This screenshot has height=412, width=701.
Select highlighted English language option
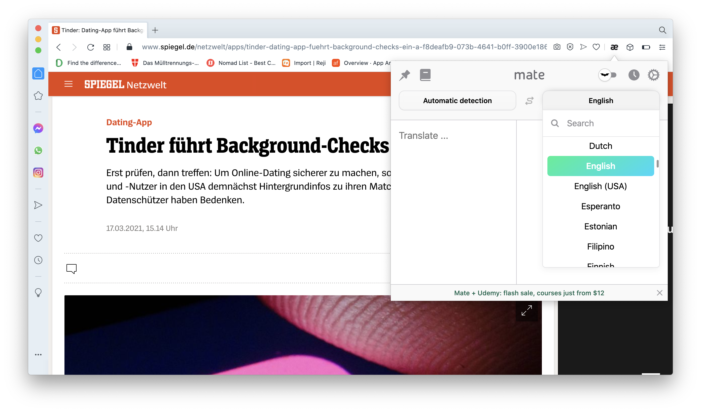[600, 166]
